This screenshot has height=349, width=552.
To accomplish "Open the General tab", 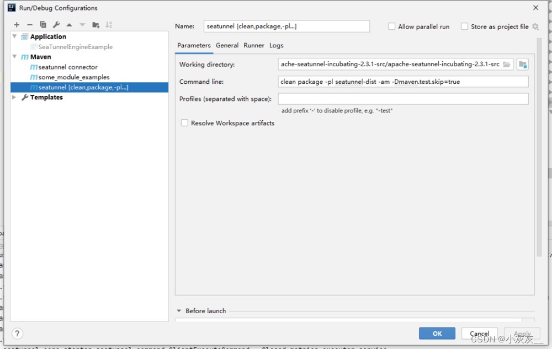I will click(227, 45).
